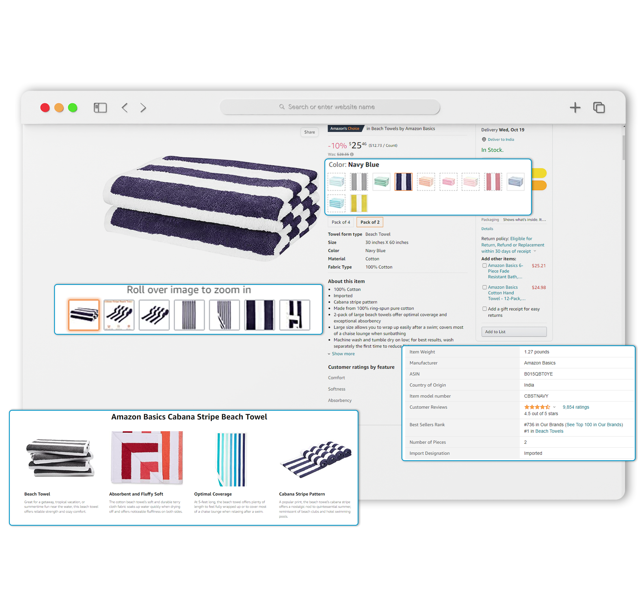Click the Absorbent and Fluffy Soft red towel image
Viewport: 638px width, 589px height.
pyautogui.click(x=147, y=458)
